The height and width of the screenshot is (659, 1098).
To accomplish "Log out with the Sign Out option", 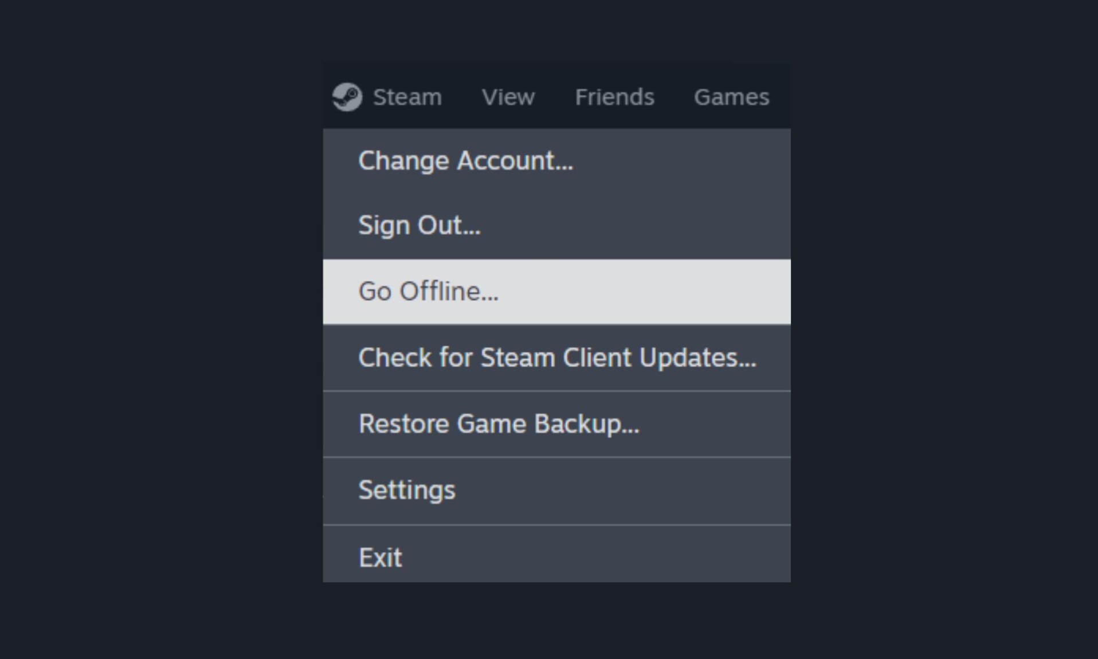I will point(556,226).
